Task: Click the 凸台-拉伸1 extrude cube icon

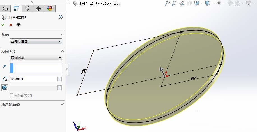Action: pos(4,17)
